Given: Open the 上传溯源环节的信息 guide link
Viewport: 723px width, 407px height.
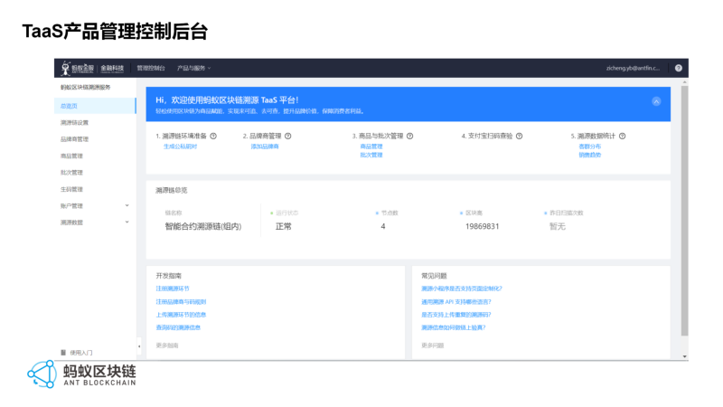Looking at the screenshot, I should [181, 315].
